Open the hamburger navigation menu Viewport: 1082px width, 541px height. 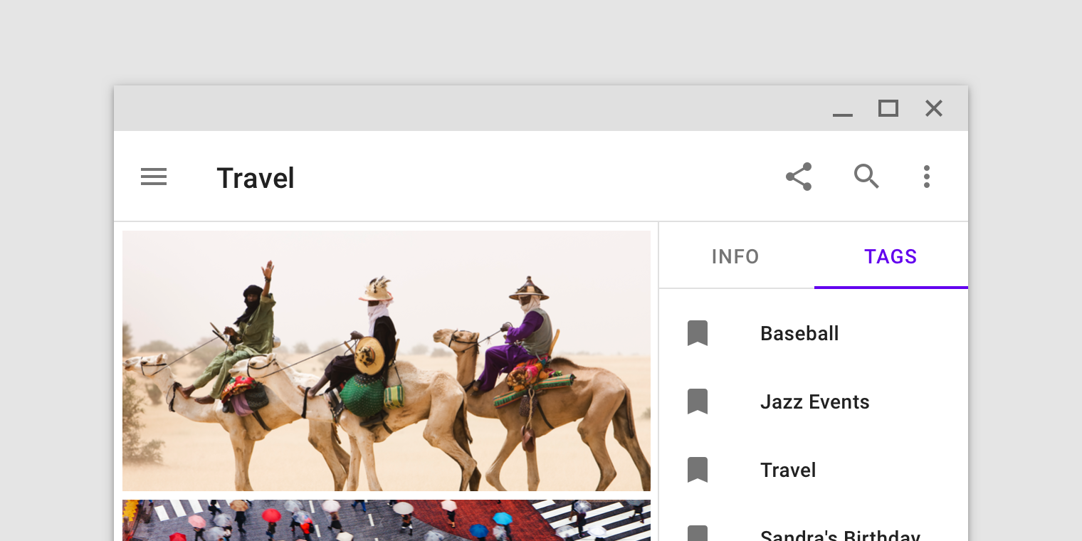pos(154,177)
